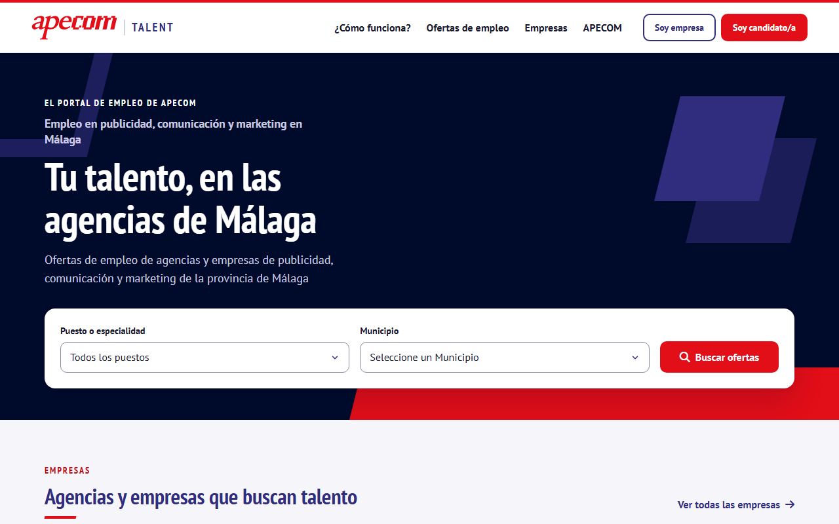Click the heading 'Tu talento, en las agencias de Málaga'
Viewport: 839px width, 524px height.
point(180,198)
